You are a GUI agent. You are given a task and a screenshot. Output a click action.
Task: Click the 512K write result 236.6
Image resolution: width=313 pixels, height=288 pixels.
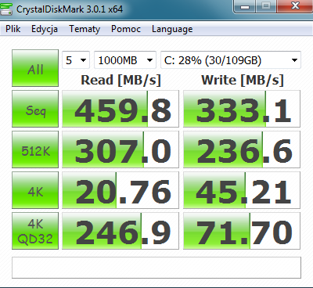[x=242, y=149]
